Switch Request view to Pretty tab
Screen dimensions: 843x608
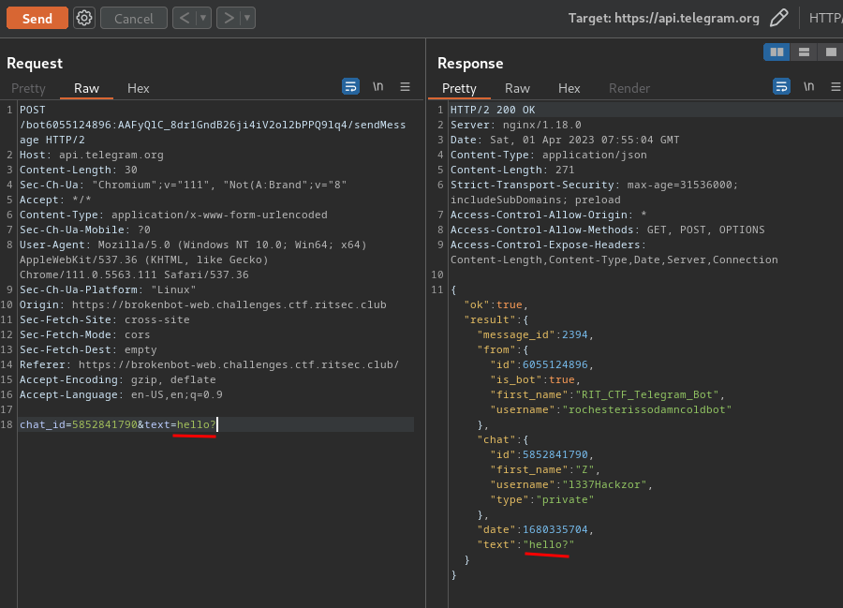click(28, 88)
